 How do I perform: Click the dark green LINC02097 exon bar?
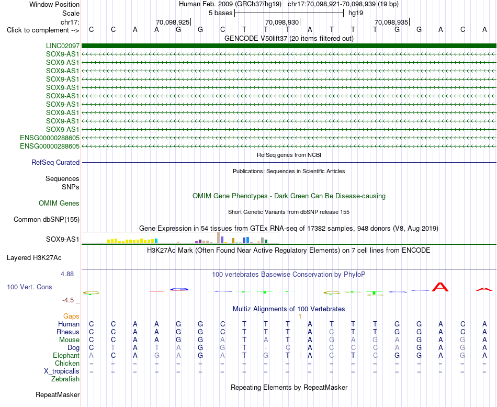(x=289, y=46)
